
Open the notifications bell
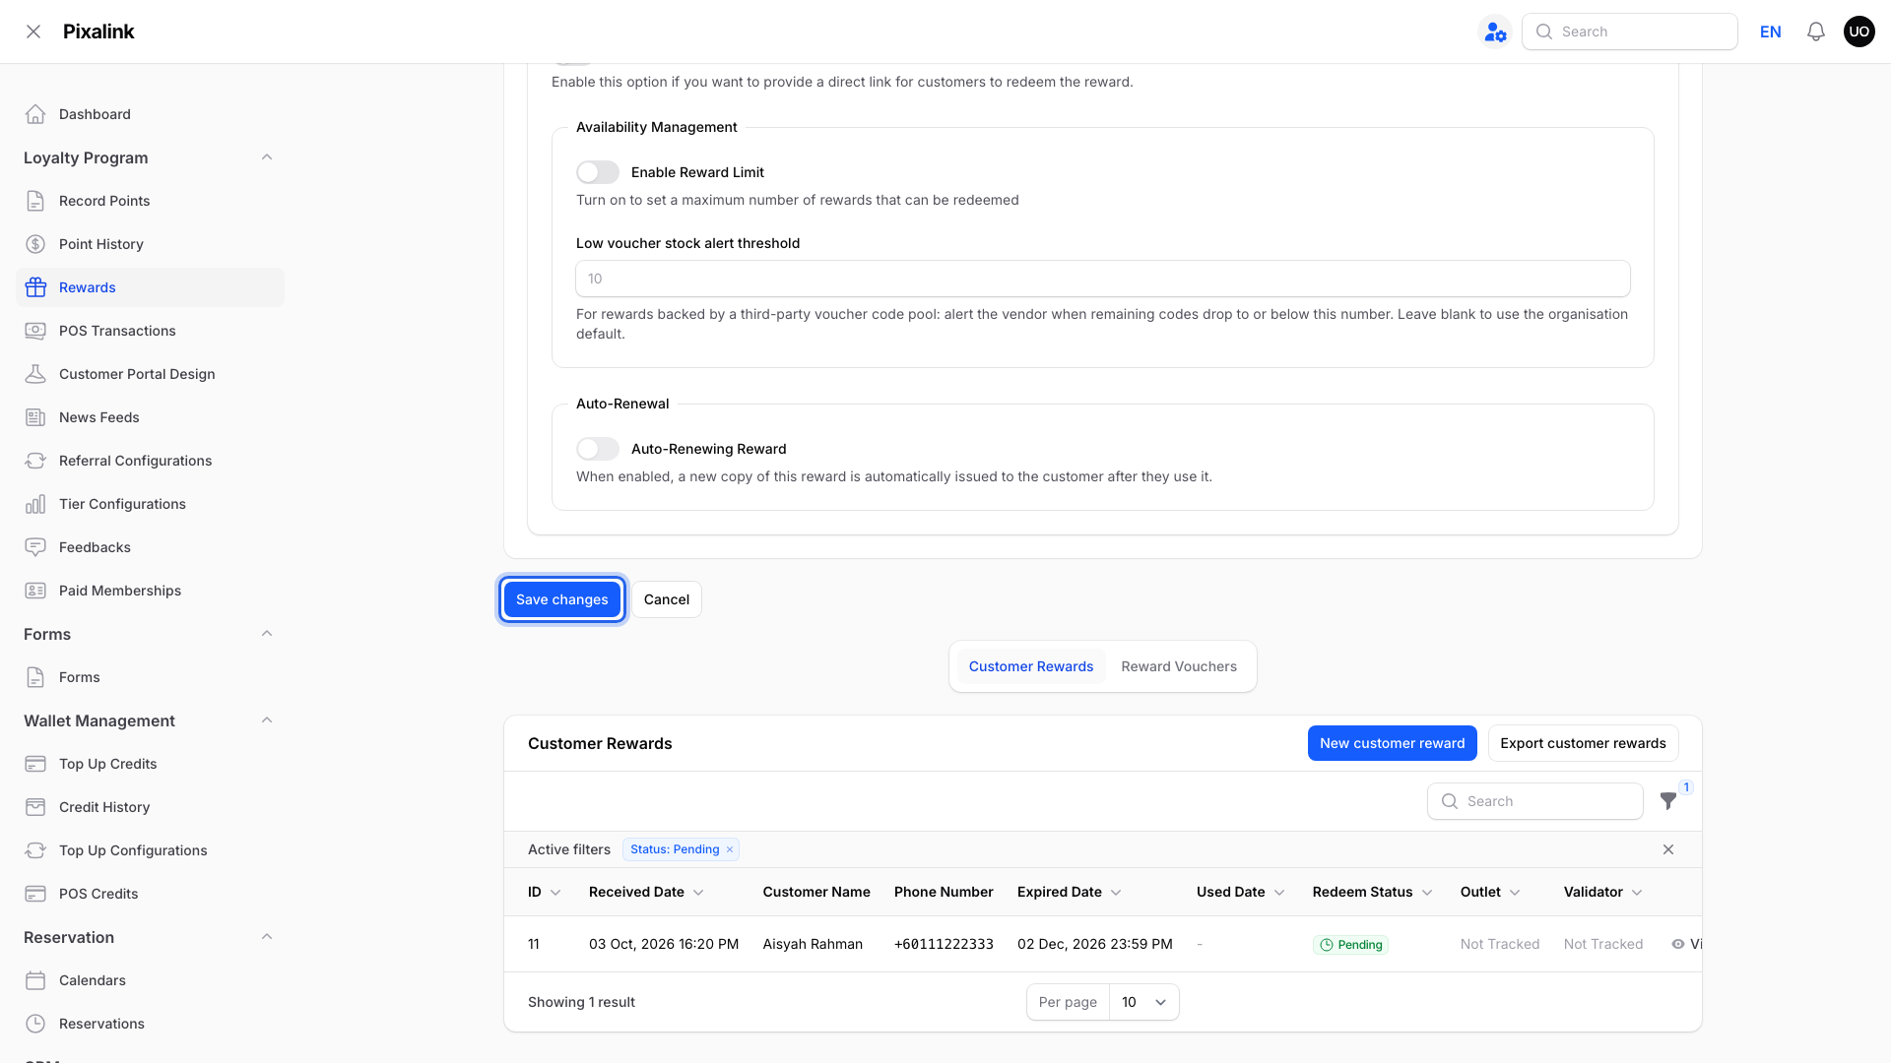1816,31
